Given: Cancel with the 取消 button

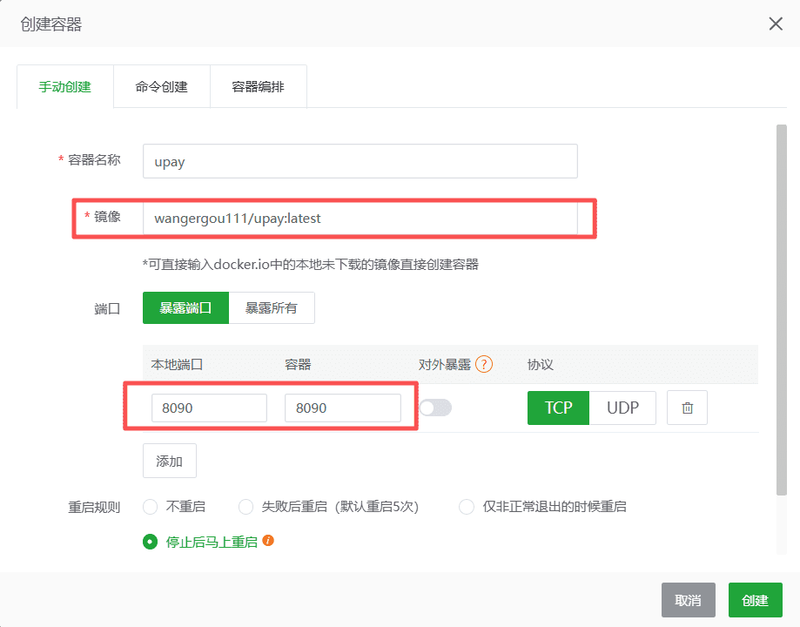Looking at the screenshot, I should pos(689,600).
